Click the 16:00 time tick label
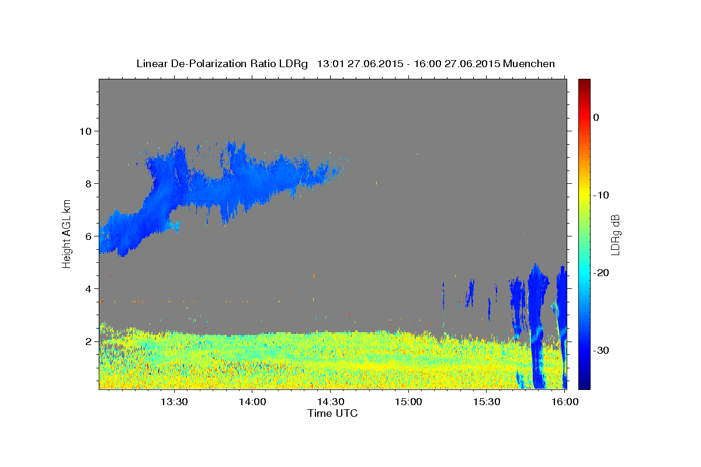This screenshot has height=467, width=701. (564, 402)
